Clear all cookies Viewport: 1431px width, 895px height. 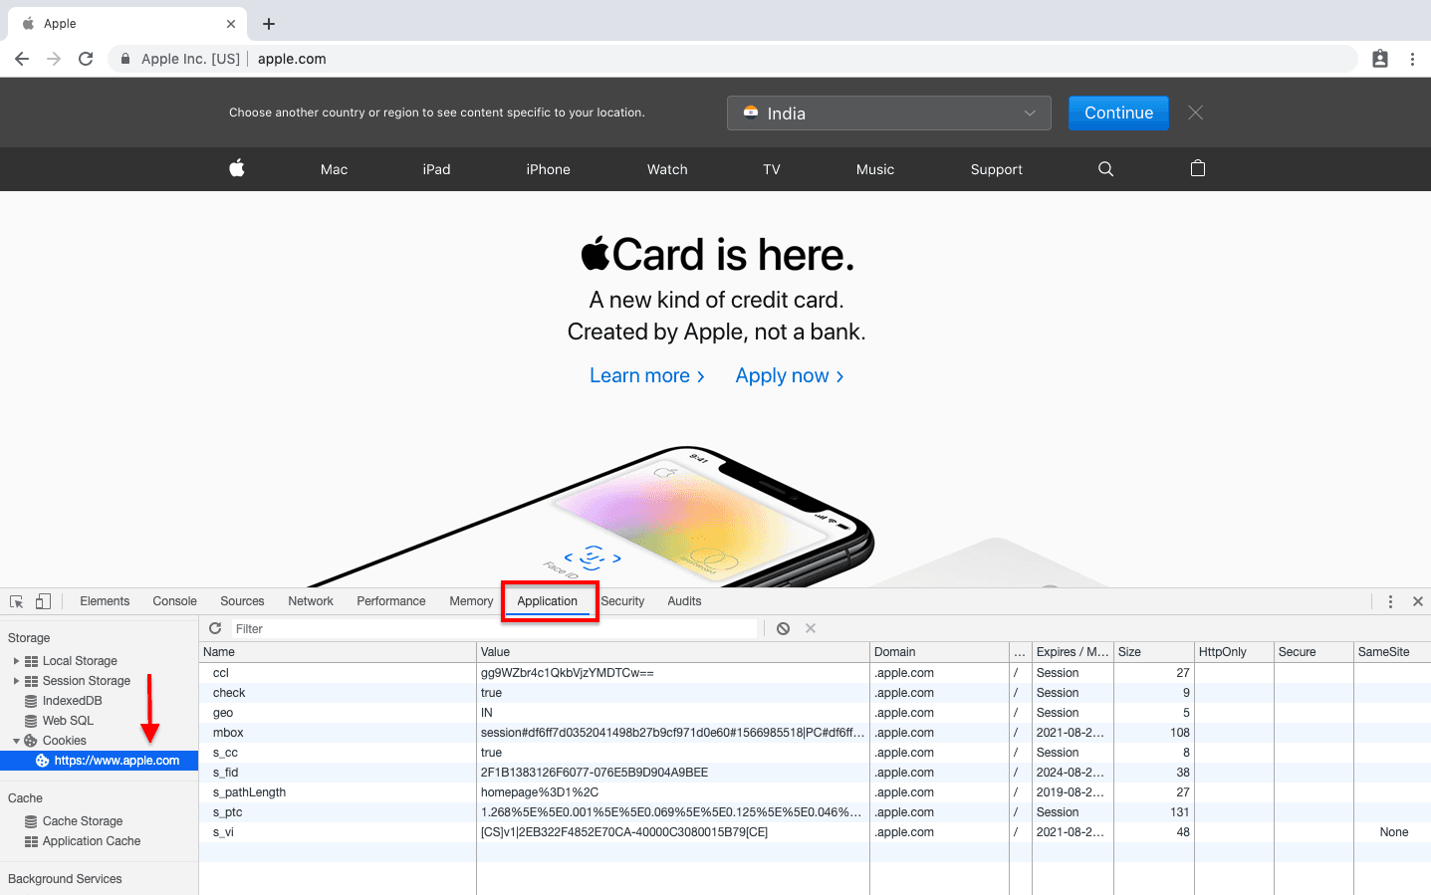(x=784, y=628)
